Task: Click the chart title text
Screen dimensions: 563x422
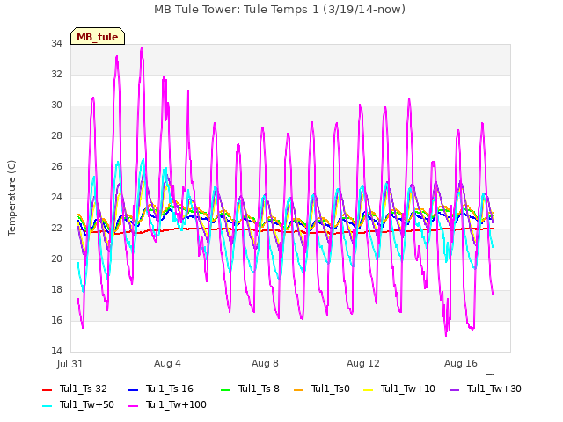Action: tap(280, 10)
